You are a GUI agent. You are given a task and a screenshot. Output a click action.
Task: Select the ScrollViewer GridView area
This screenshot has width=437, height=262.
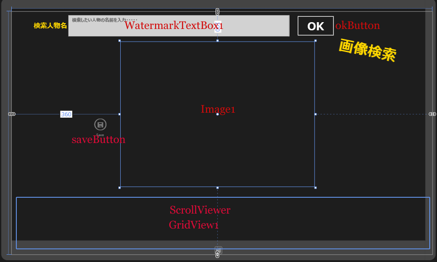[222, 223]
